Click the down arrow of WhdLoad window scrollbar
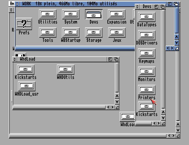189x145 pixels. (117, 102)
